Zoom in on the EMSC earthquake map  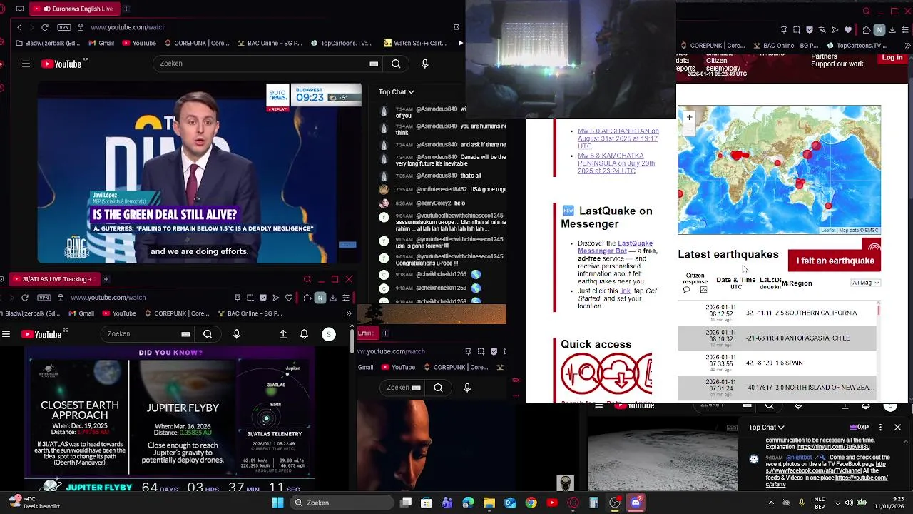(x=689, y=117)
